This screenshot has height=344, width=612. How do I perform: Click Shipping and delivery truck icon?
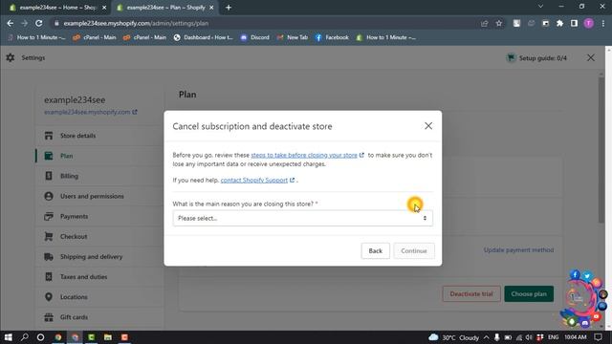click(x=49, y=257)
